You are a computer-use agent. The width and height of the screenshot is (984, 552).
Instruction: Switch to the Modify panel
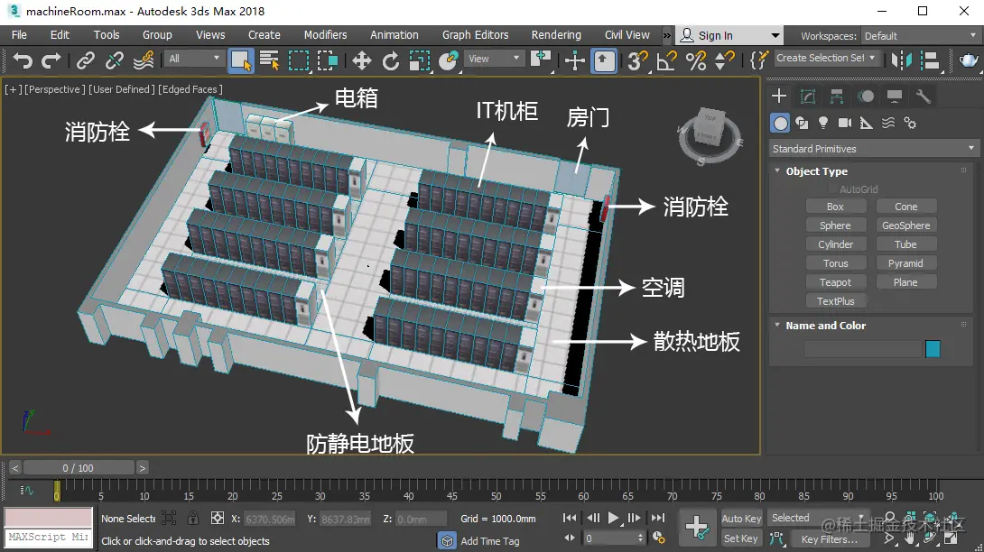coord(806,96)
